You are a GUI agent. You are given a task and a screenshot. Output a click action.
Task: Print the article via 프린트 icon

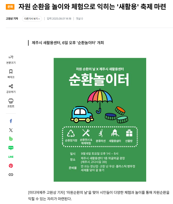coord(11,103)
